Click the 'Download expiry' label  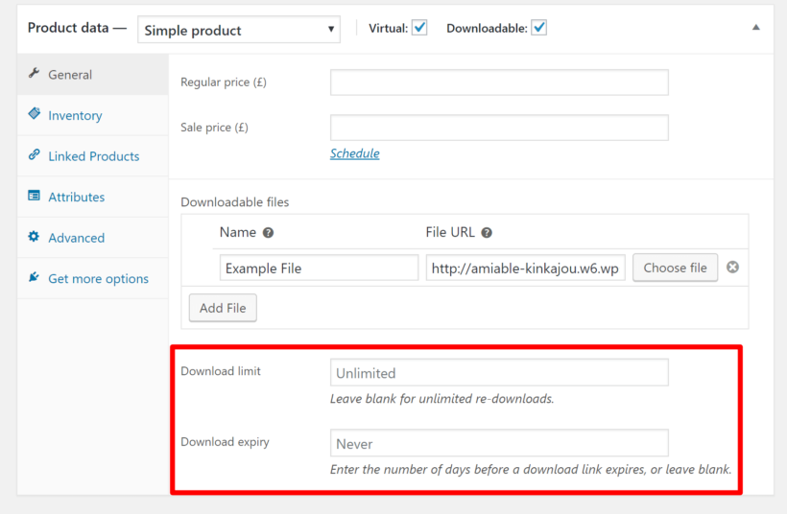click(x=225, y=442)
